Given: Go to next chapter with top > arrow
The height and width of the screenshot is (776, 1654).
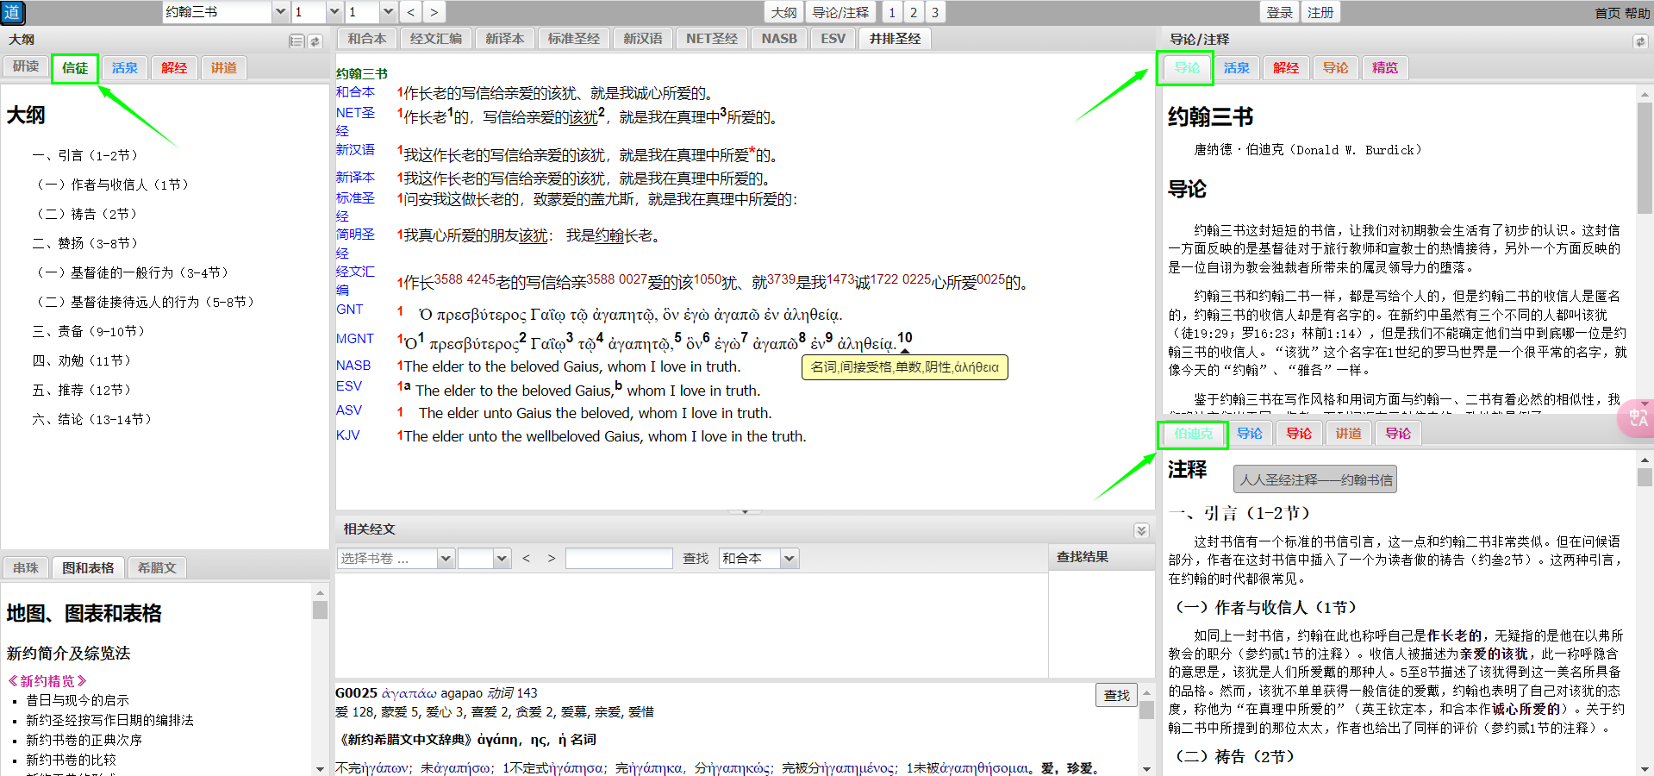Looking at the screenshot, I should (x=434, y=12).
